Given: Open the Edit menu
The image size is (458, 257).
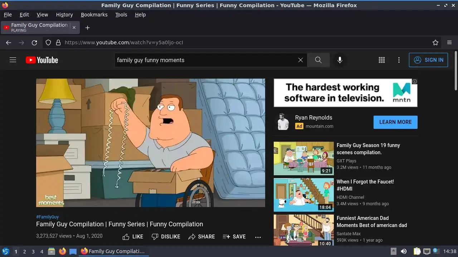Looking at the screenshot, I should coord(24,15).
